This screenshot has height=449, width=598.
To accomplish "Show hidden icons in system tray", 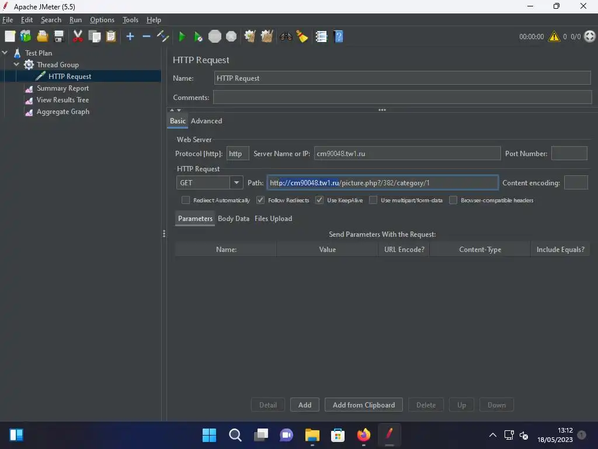I will point(493,435).
